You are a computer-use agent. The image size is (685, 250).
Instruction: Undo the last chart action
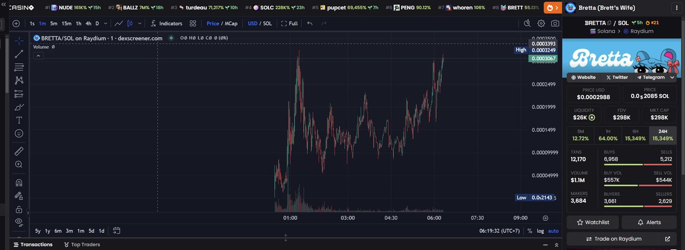pyautogui.click(x=310, y=23)
